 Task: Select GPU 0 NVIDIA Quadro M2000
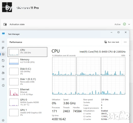27,102
